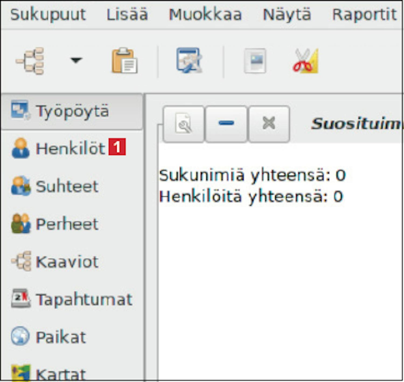Screen dimensions: 404x382
Task: Expand the family tree dropdown arrow
Action: (x=76, y=60)
